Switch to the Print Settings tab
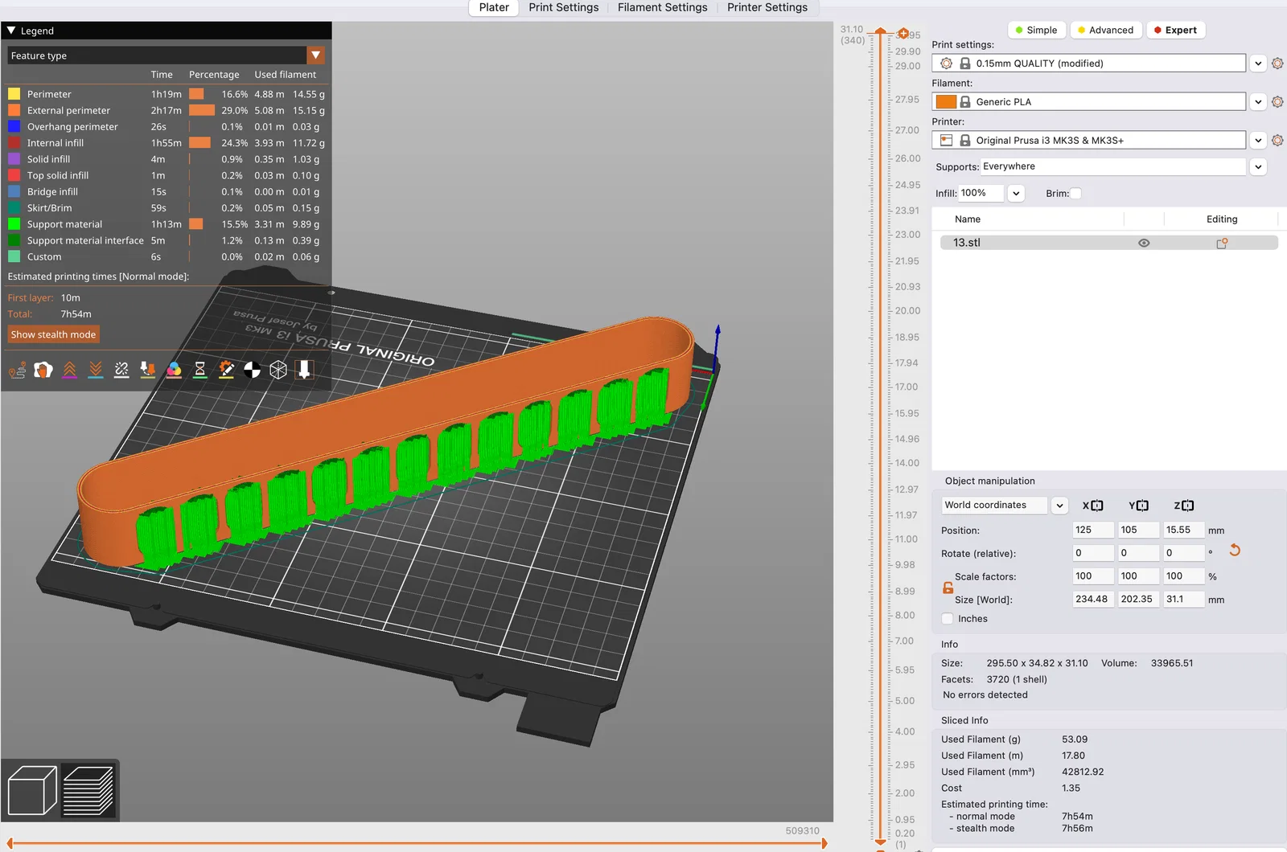The width and height of the screenshot is (1287, 852). click(x=563, y=7)
